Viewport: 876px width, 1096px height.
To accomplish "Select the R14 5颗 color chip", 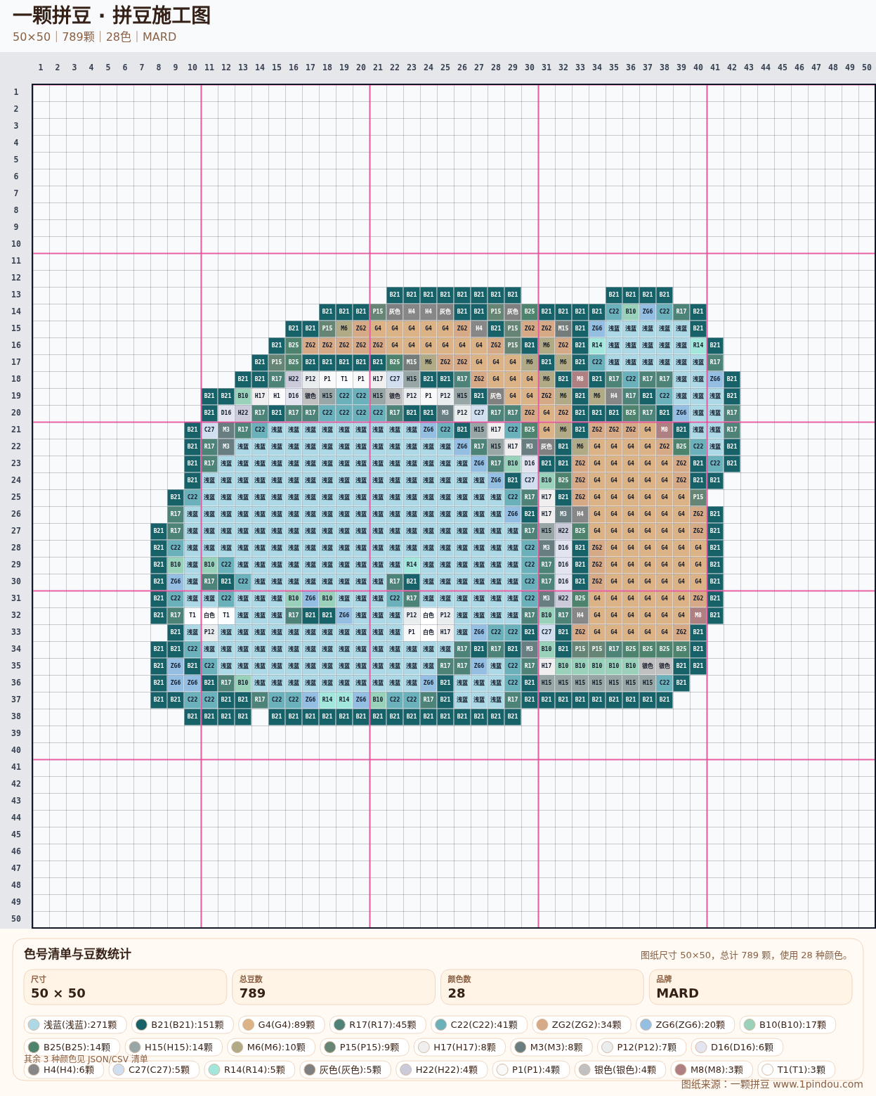I will (x=249, y=1069).
